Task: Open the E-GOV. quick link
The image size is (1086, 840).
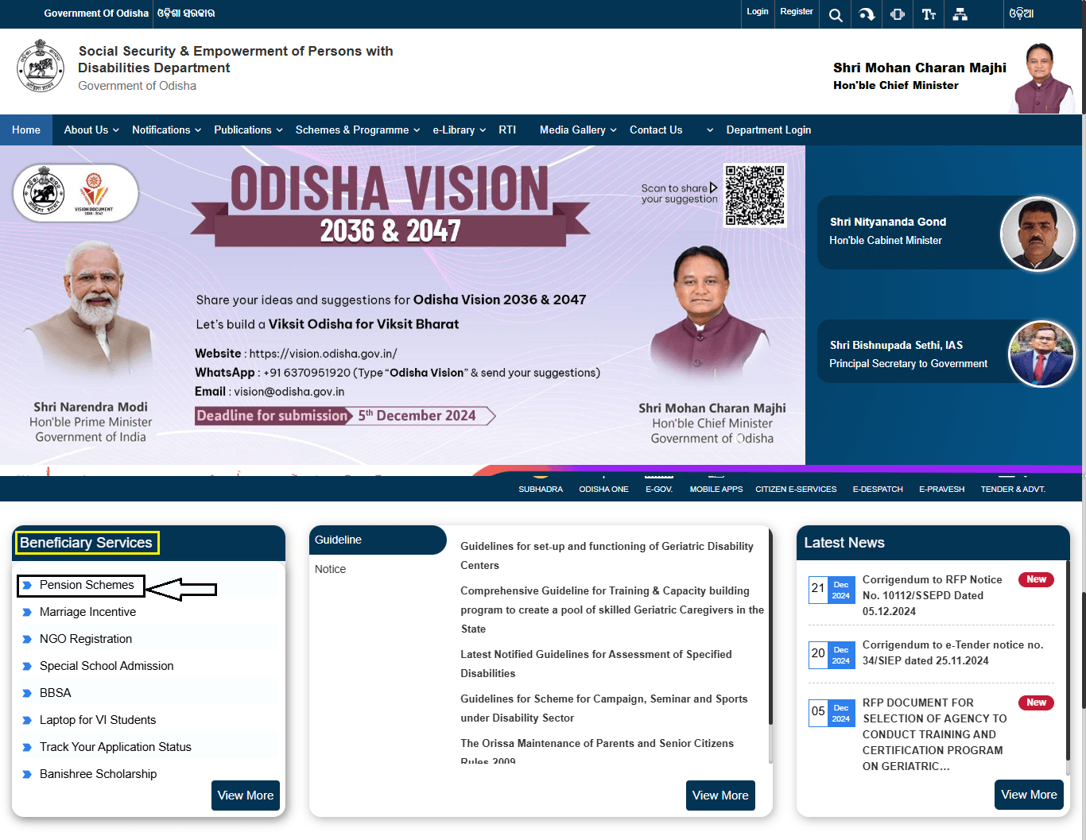Action: point(659,489)
